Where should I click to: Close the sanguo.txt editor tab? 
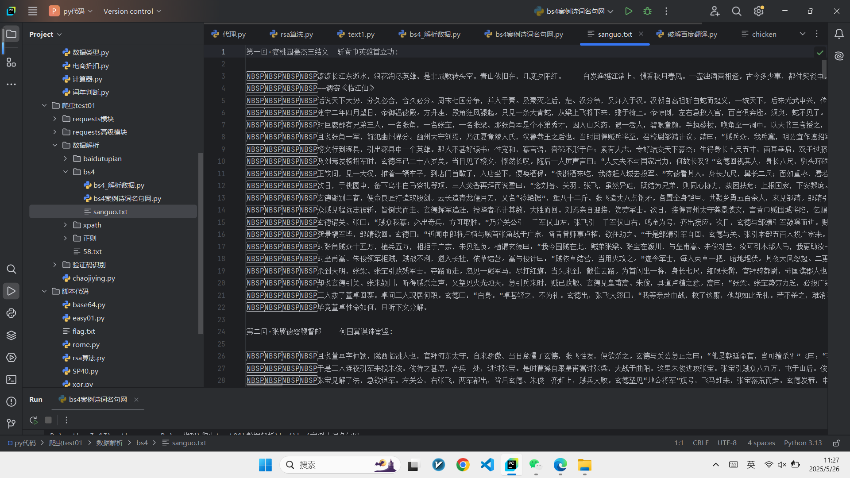641,34
